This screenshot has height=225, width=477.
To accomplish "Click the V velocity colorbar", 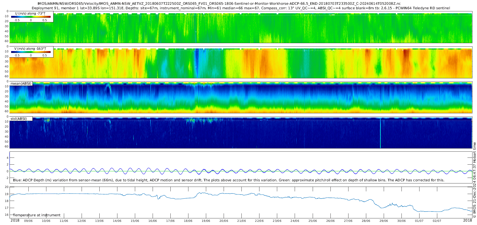I will (x=31, y=52).
